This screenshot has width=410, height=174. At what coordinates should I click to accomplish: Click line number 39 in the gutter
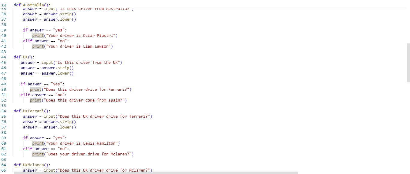4,30
